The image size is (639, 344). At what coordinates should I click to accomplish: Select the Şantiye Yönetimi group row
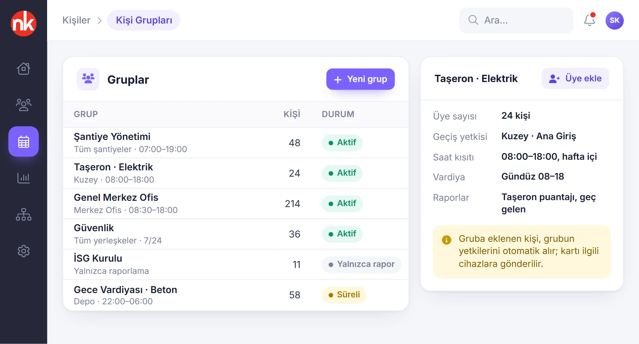click(236, 143)
